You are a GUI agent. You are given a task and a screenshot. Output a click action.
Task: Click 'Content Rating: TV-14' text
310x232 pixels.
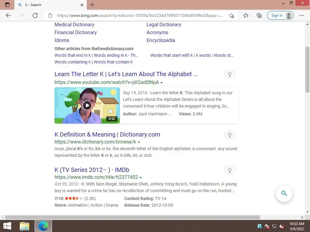coord(145,199)
